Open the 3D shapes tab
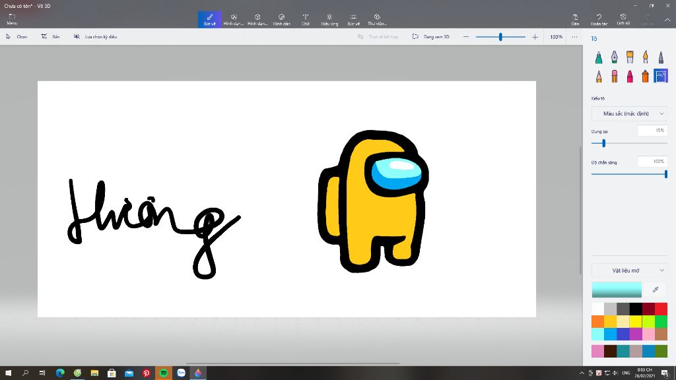This screenshot has width=676, height=380. tap(257, 19)
